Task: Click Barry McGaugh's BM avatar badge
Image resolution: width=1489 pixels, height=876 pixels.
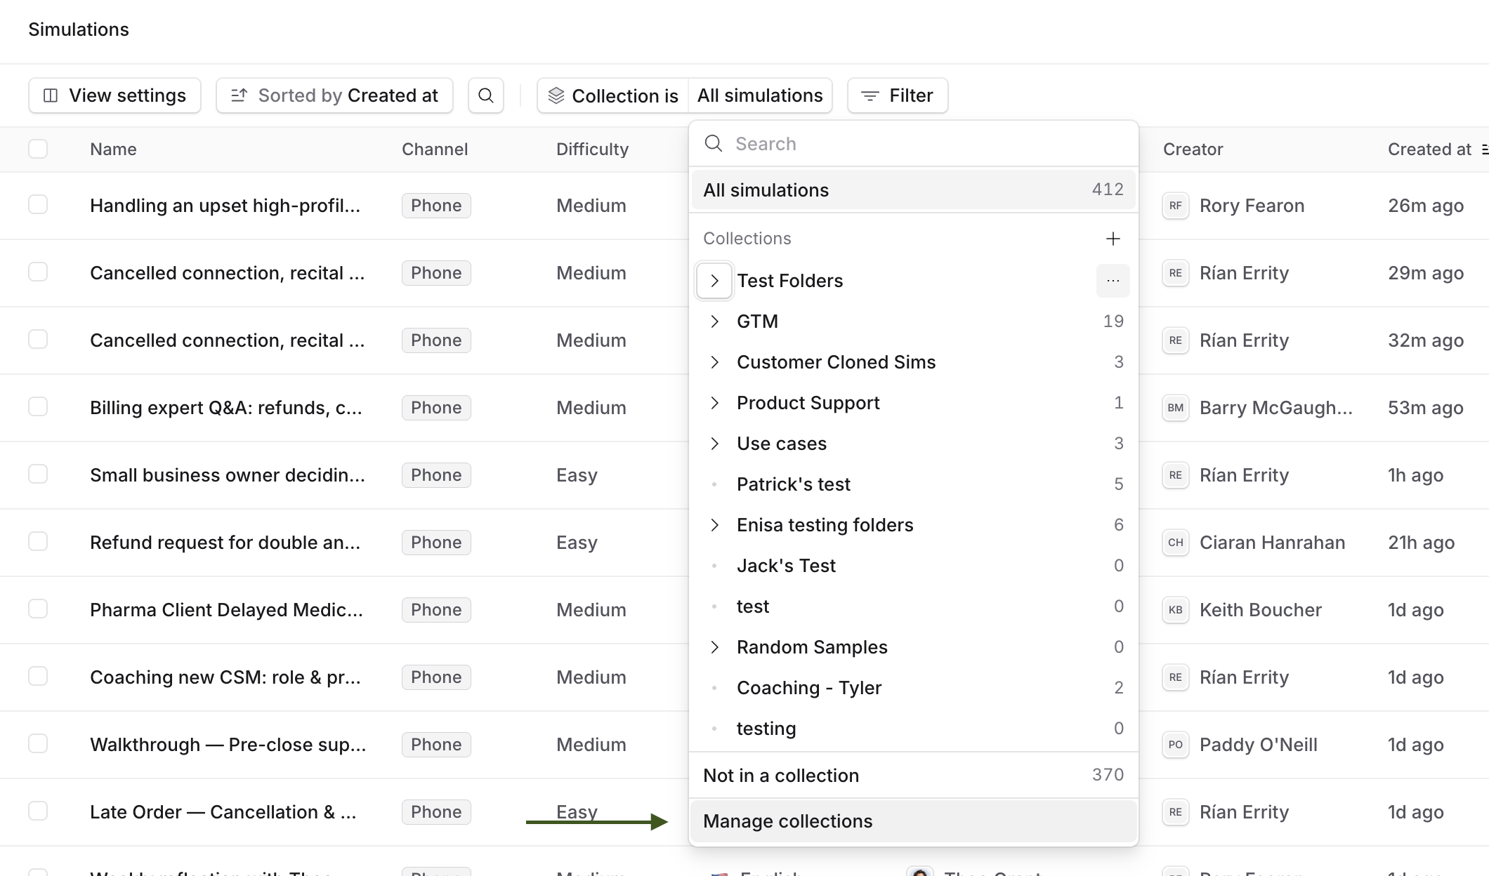Action: 1176,408
